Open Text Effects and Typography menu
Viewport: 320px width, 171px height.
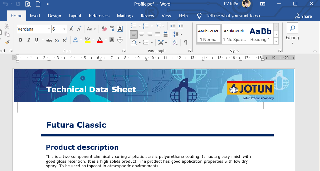coord(76,40)
